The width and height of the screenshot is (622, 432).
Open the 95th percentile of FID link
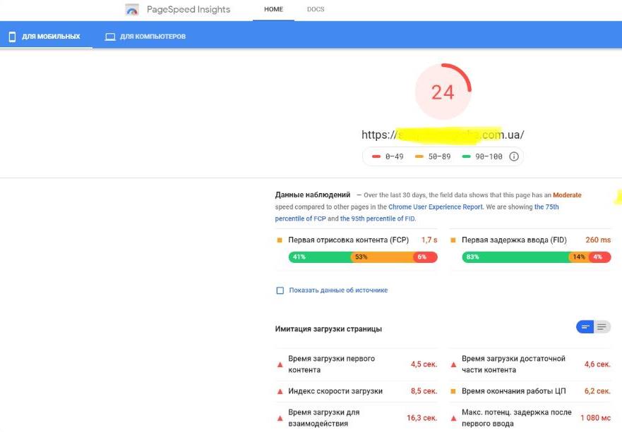pos(378,218)
